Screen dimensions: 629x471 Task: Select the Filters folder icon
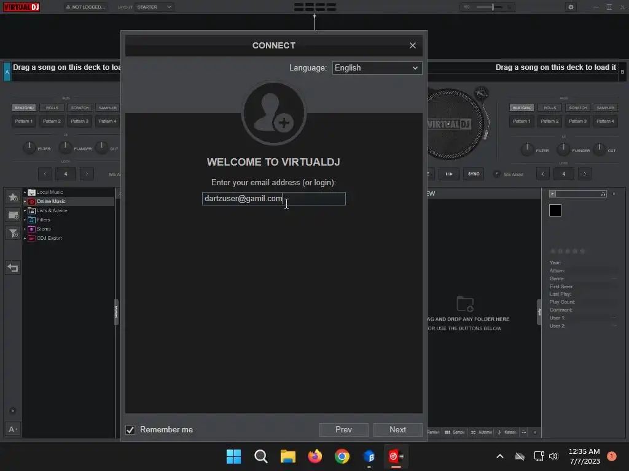(x=32, y=220)
